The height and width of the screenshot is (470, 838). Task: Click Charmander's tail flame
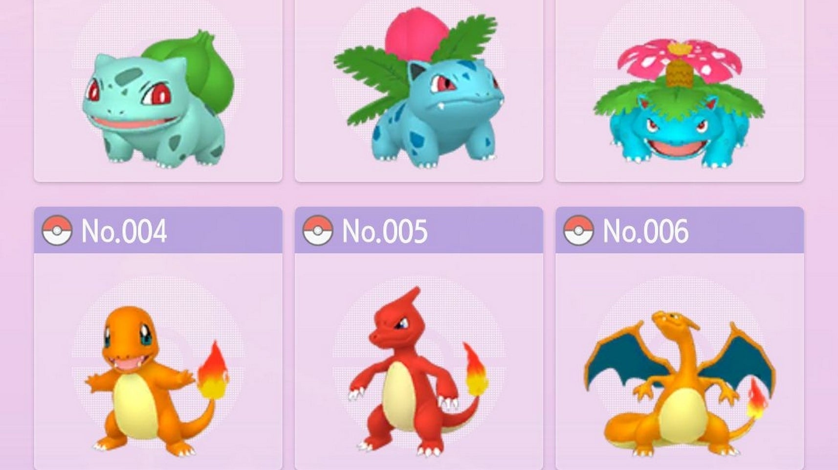213,371
